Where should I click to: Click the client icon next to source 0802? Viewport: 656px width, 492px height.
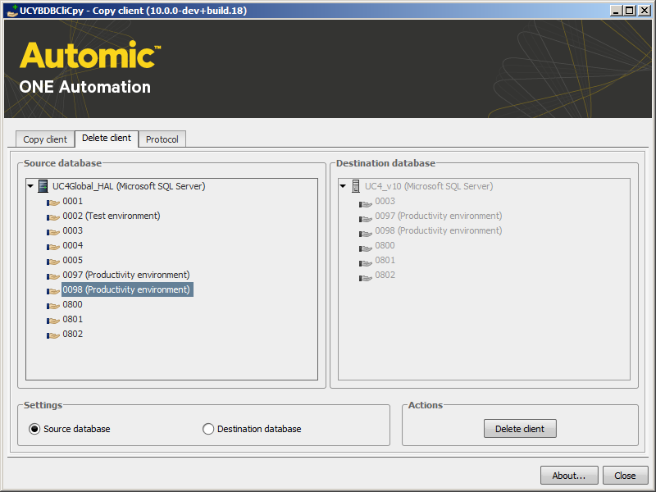pyautogui.click(x=52, y=335)
